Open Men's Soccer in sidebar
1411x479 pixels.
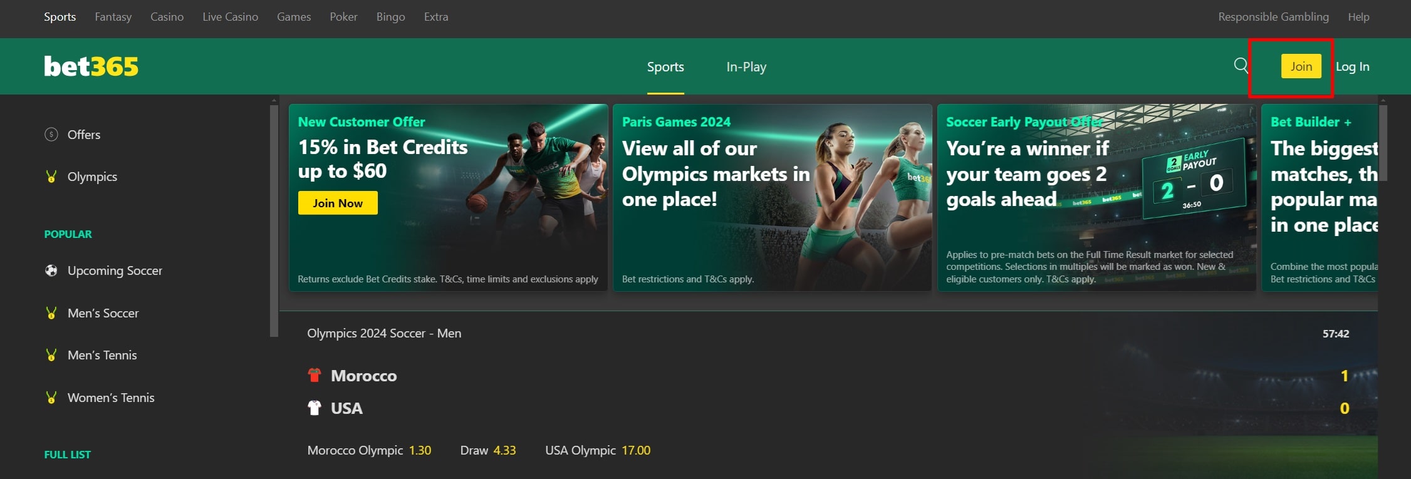[x=103, y=313]
